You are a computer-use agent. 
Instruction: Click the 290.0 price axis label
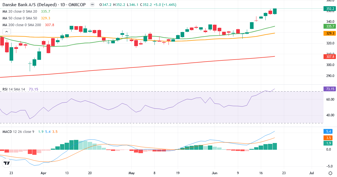coord(330,76)
